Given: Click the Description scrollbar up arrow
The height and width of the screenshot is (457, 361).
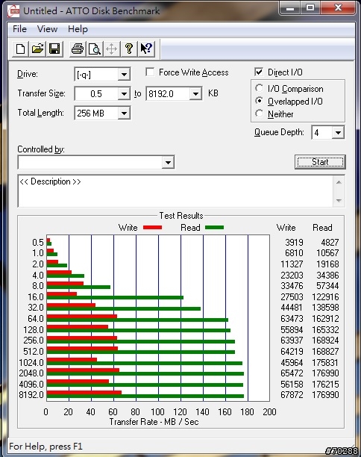Looking at the screenshot, I should [339, 182].
